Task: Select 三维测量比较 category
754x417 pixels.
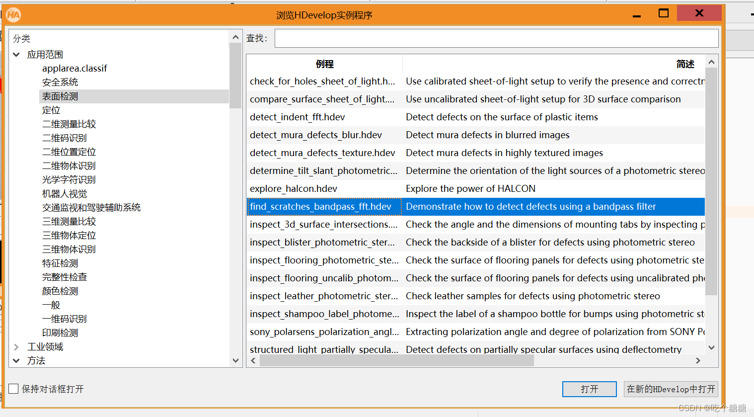Action: pos(69,222)
